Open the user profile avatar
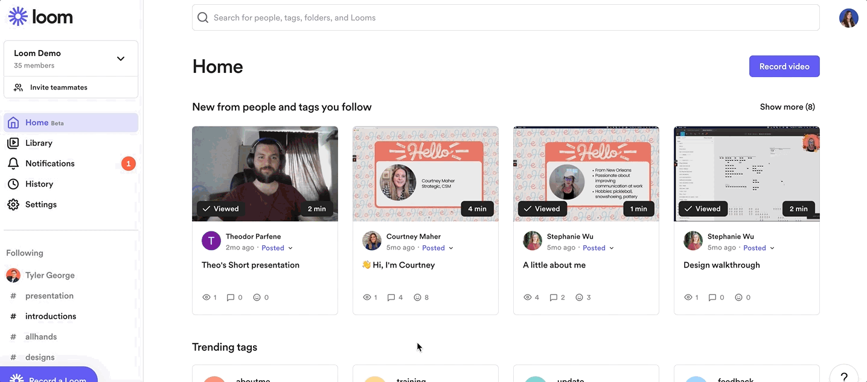Viewport: 867px width, 382px height. coord(848,18)
